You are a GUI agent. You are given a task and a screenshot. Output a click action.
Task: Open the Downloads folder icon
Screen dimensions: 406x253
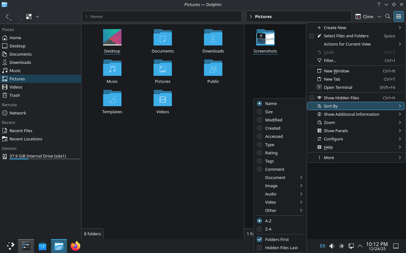tap(213, 38)
